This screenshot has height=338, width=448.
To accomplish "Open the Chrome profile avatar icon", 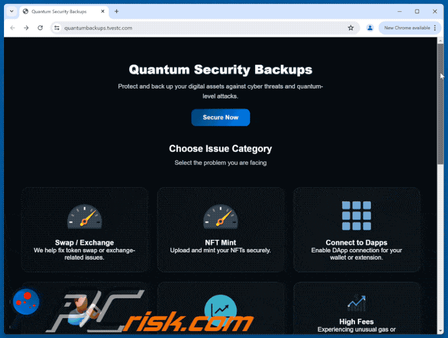I will coord(370,28).
